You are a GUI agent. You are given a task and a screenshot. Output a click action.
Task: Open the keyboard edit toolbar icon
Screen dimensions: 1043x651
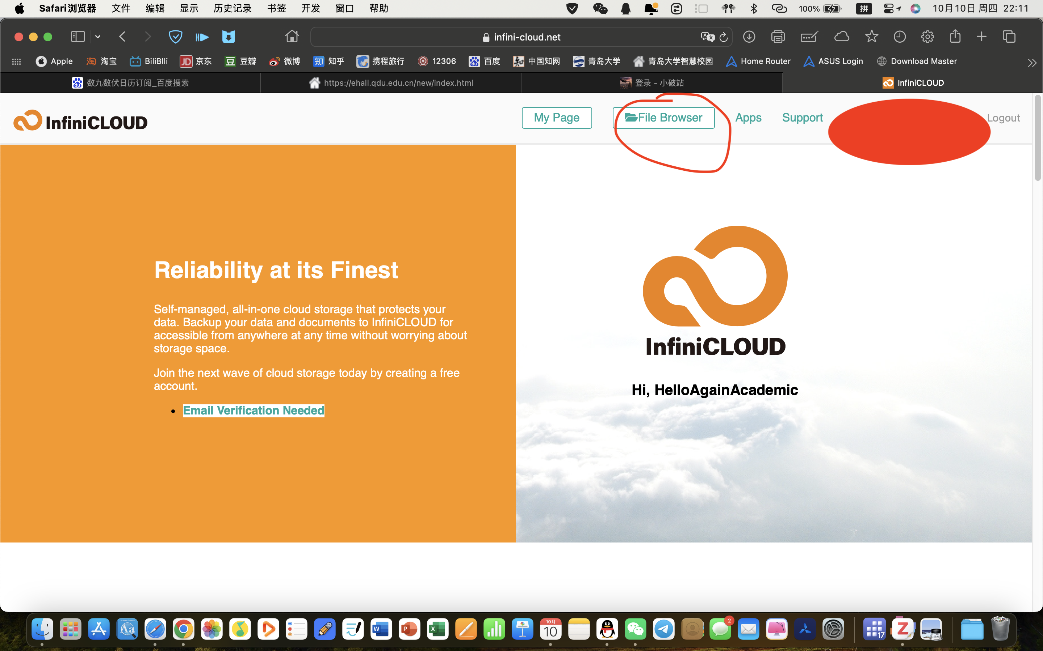809,37
